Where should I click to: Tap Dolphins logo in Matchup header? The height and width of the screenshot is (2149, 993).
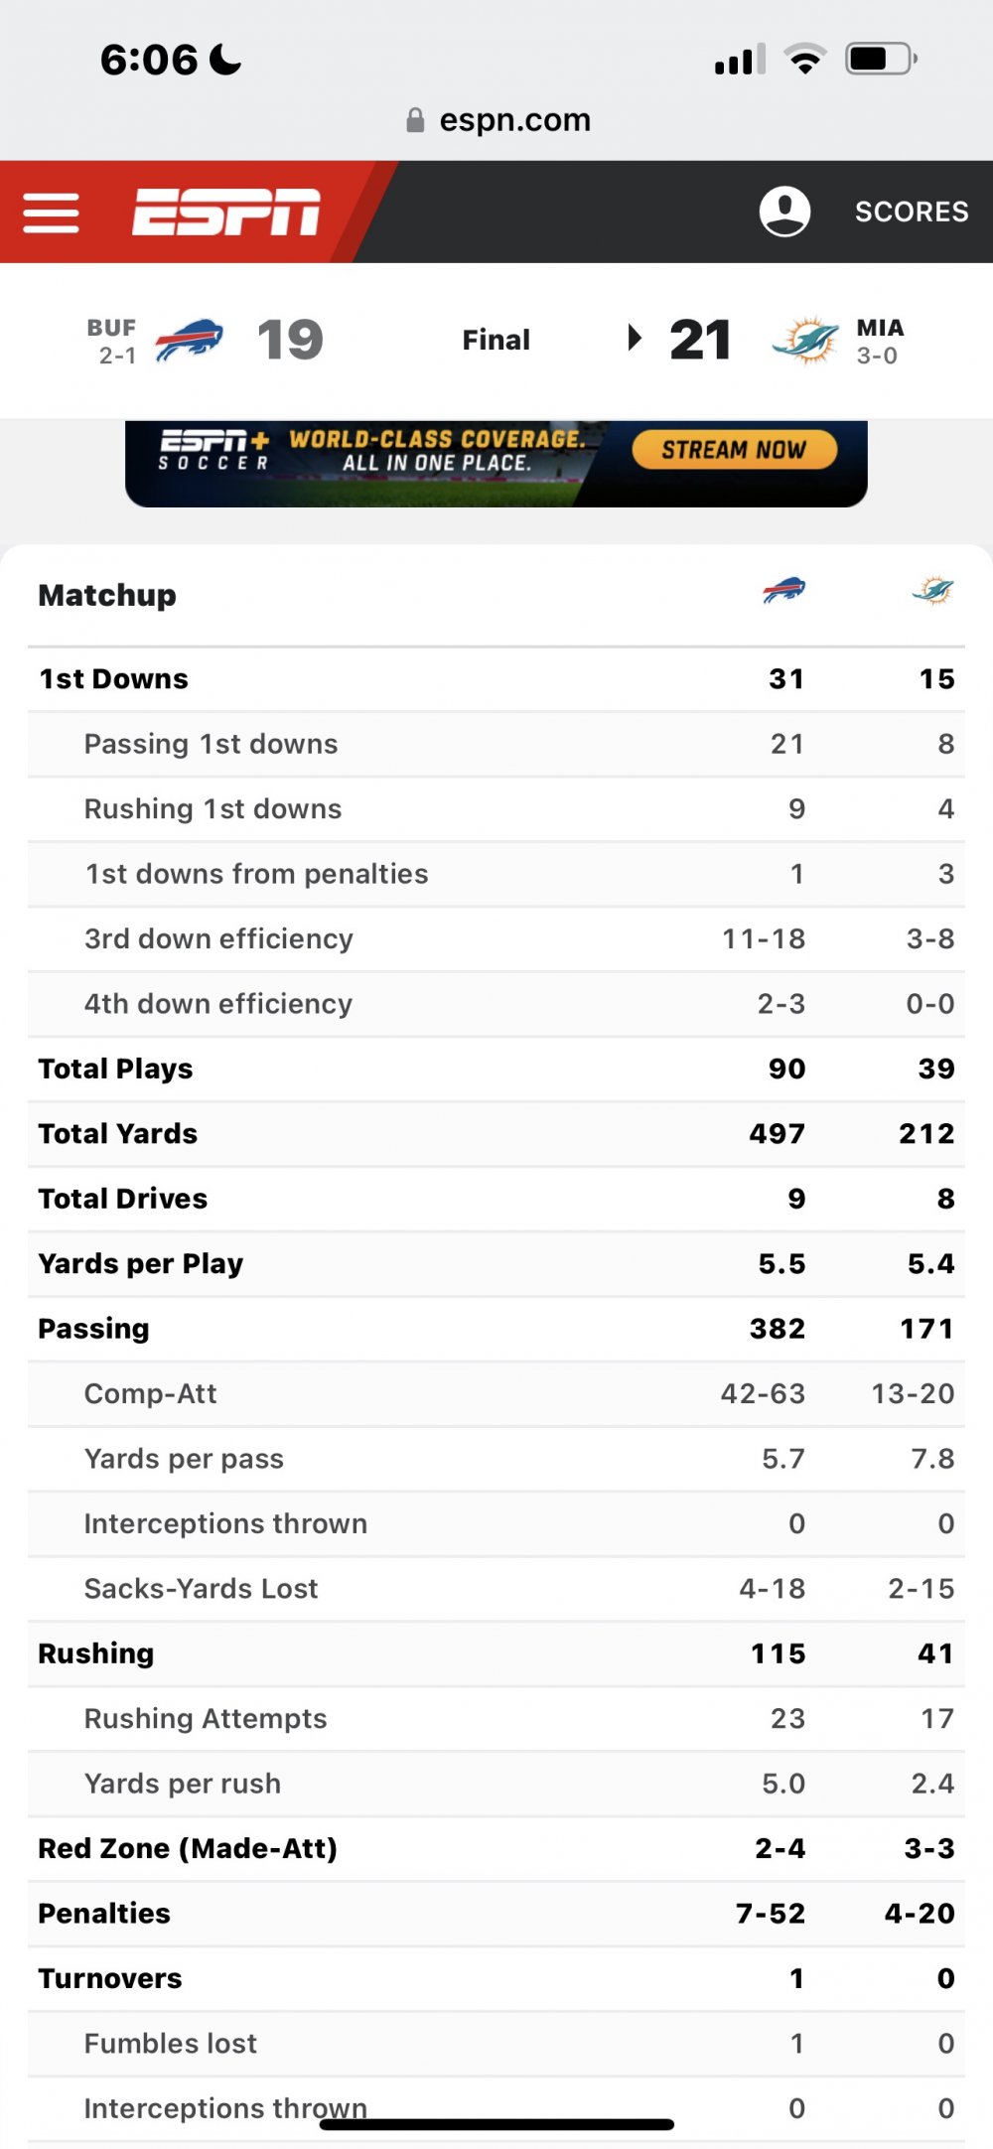(x=932, y=591)
